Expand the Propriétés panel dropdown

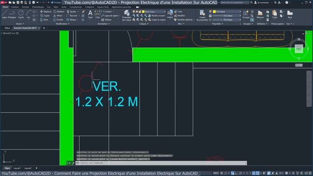click(x=218, y=24)
